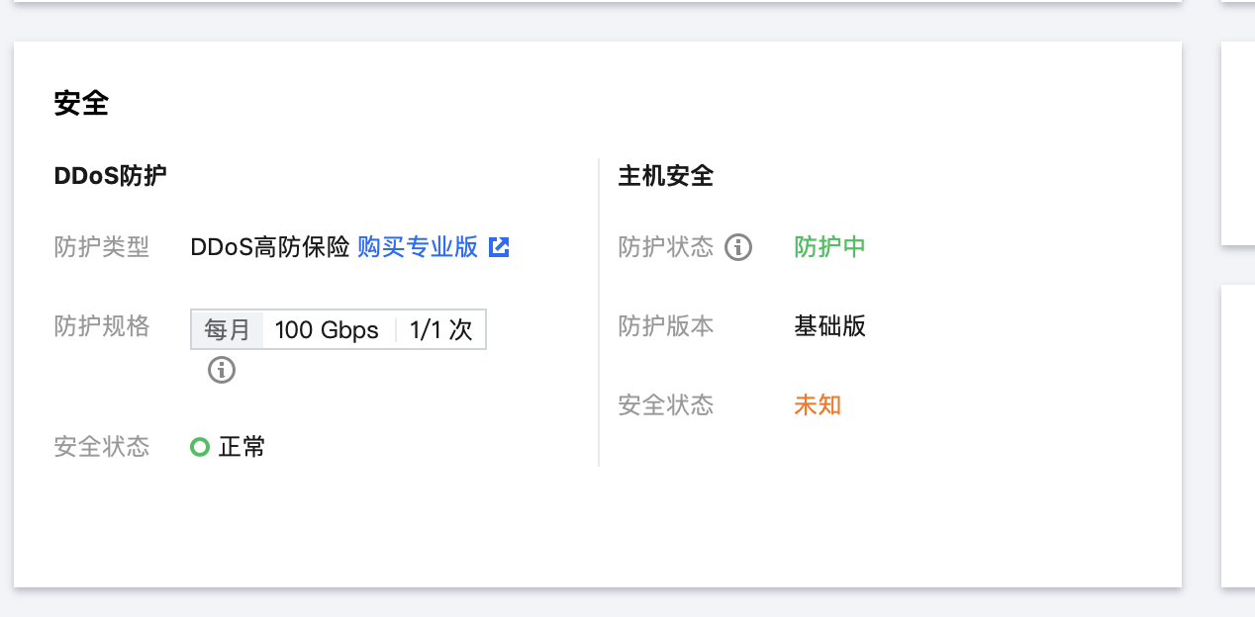
Task: Click the DDoS高防保险 protection type text
Action: coord(270,247)
